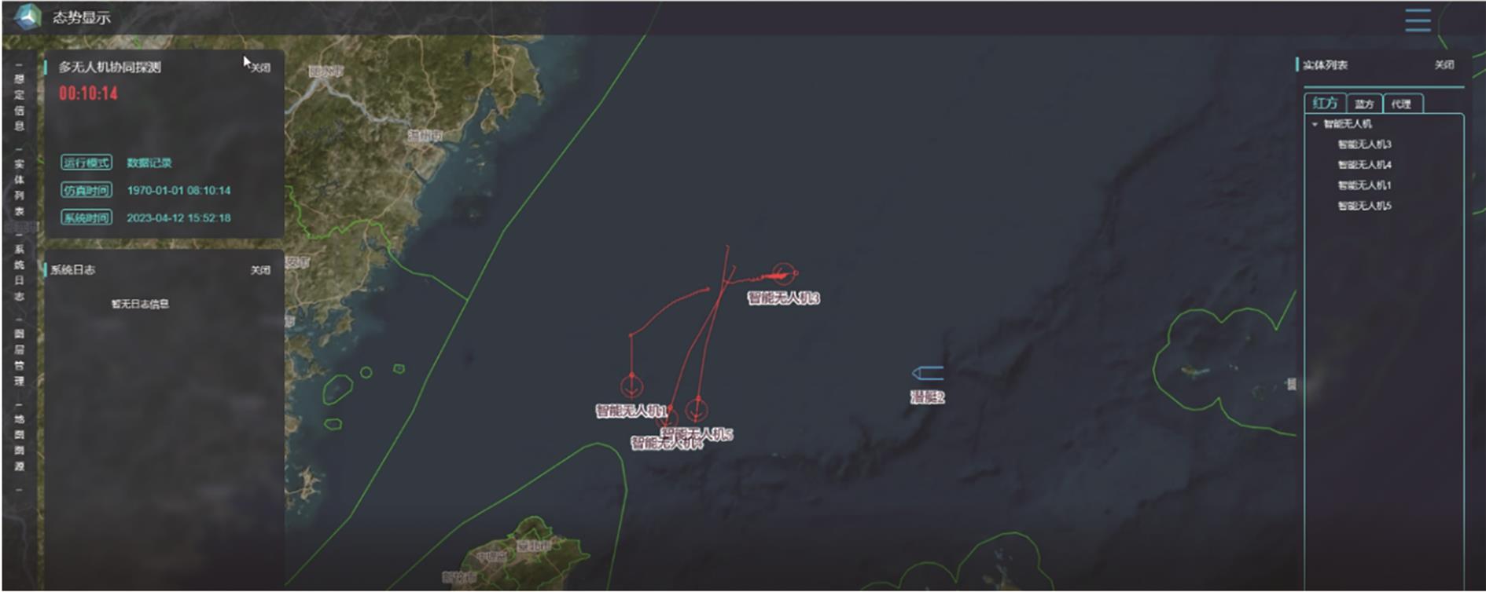Close the 实体列表 panel via 关闭
This screenshot has width=1486, height=592.
[x=1444, y=64]
